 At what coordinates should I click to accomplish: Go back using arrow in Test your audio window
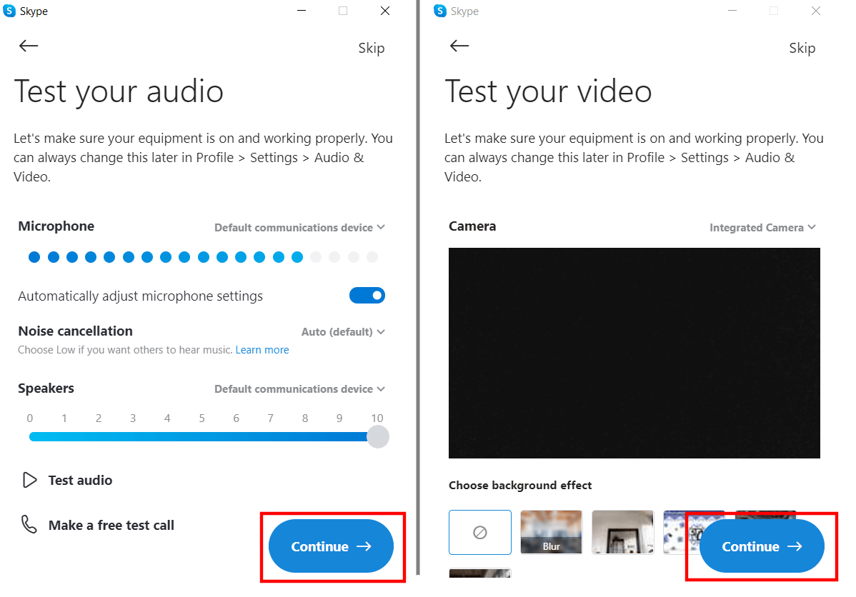tap(29, 46)
